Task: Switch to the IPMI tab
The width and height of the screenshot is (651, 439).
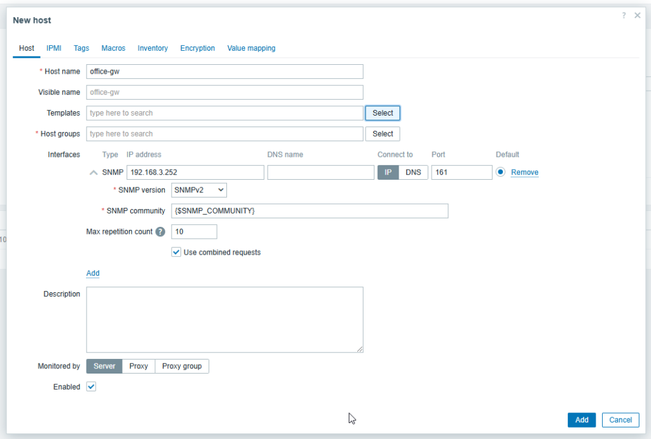Action: 54,48
